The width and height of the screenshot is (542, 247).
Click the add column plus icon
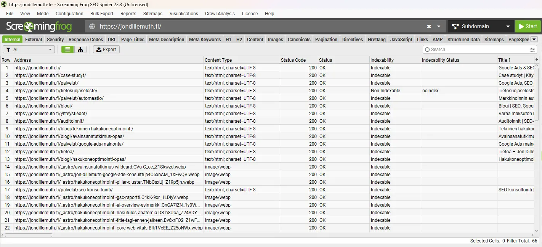pyautogui.click(x=537, y=60)
